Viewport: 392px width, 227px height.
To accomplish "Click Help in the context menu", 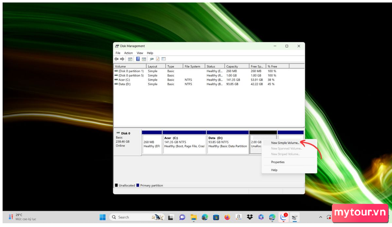I will pyautogui.click(x=274, y=170).
